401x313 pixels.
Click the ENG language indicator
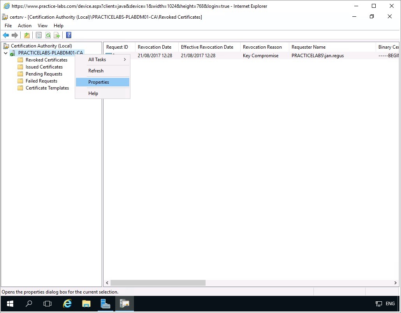coord(390,304)
